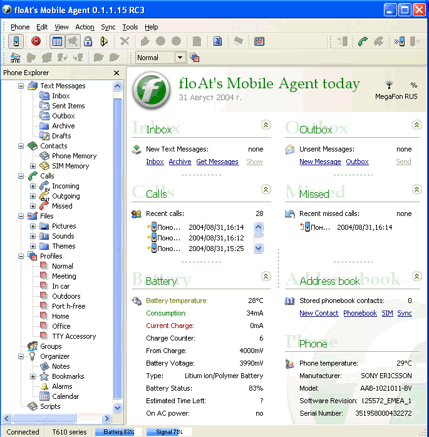
Task: Click scroll-down arrow in recent calls list
Action: tap(259, 248)
